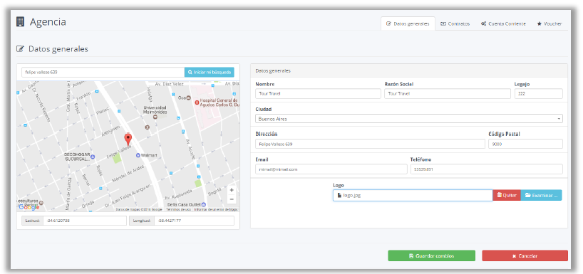Click the Legajo field showing 222

coord(538,93)
